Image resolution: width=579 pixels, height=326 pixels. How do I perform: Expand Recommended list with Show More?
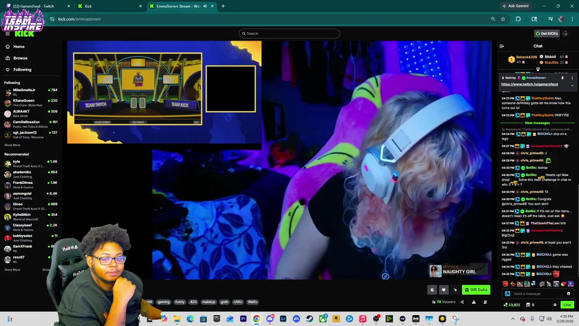coord(12,270)
